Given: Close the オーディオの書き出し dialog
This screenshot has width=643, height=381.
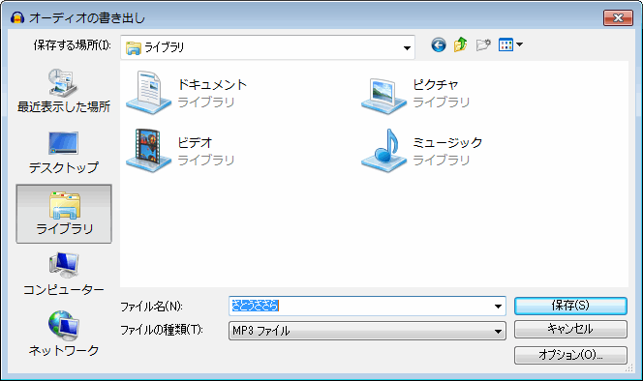Looking at the screenshot, I should pos(618,17).
